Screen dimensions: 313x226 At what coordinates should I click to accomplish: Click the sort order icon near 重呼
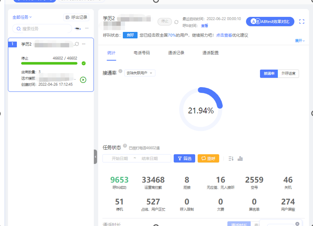point(231,159)
